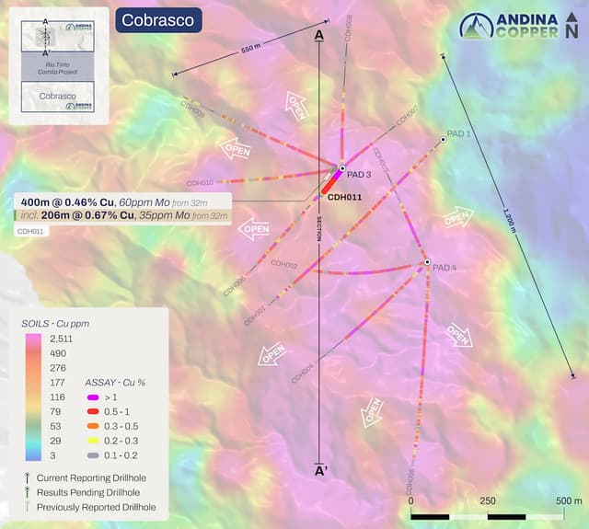Click the 1,200 m dimension label
The height and width of the screenshot is (529, 589).
coord(509,222)
